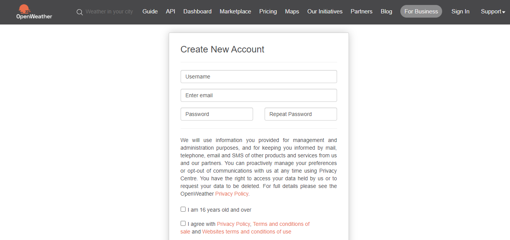Open Privacy Policy link in info paragraph
The width and height of the screenshot is (510, 240).
click(x=232, y=194)
